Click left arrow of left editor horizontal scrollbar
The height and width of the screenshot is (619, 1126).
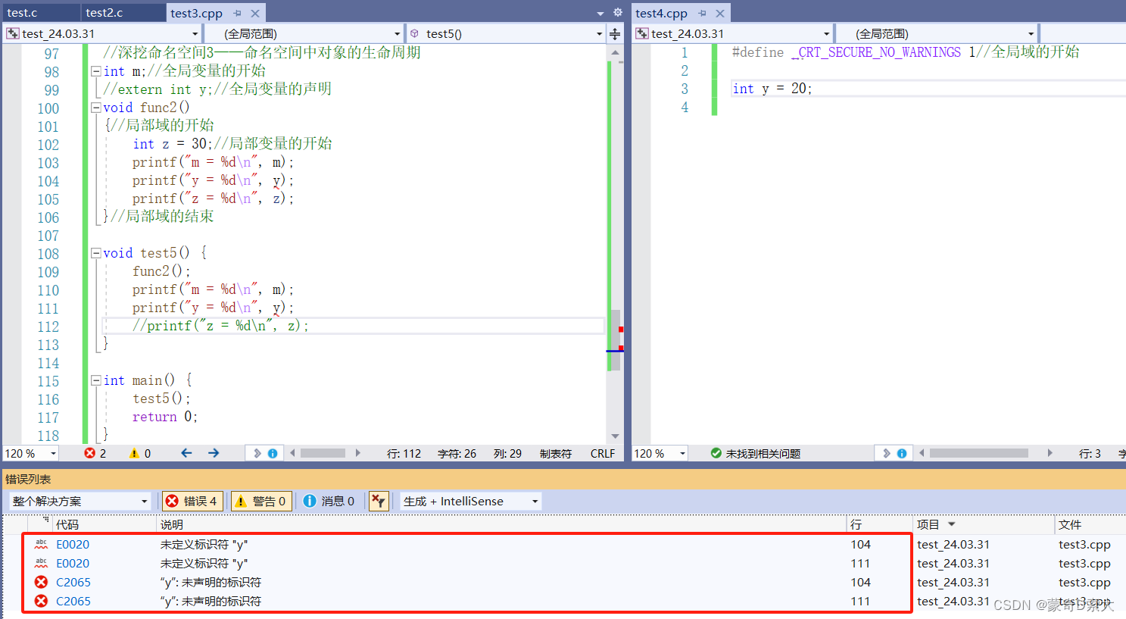[292, 453]
